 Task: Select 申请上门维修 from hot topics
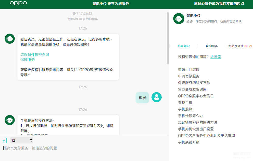click(x=189, y=69)
